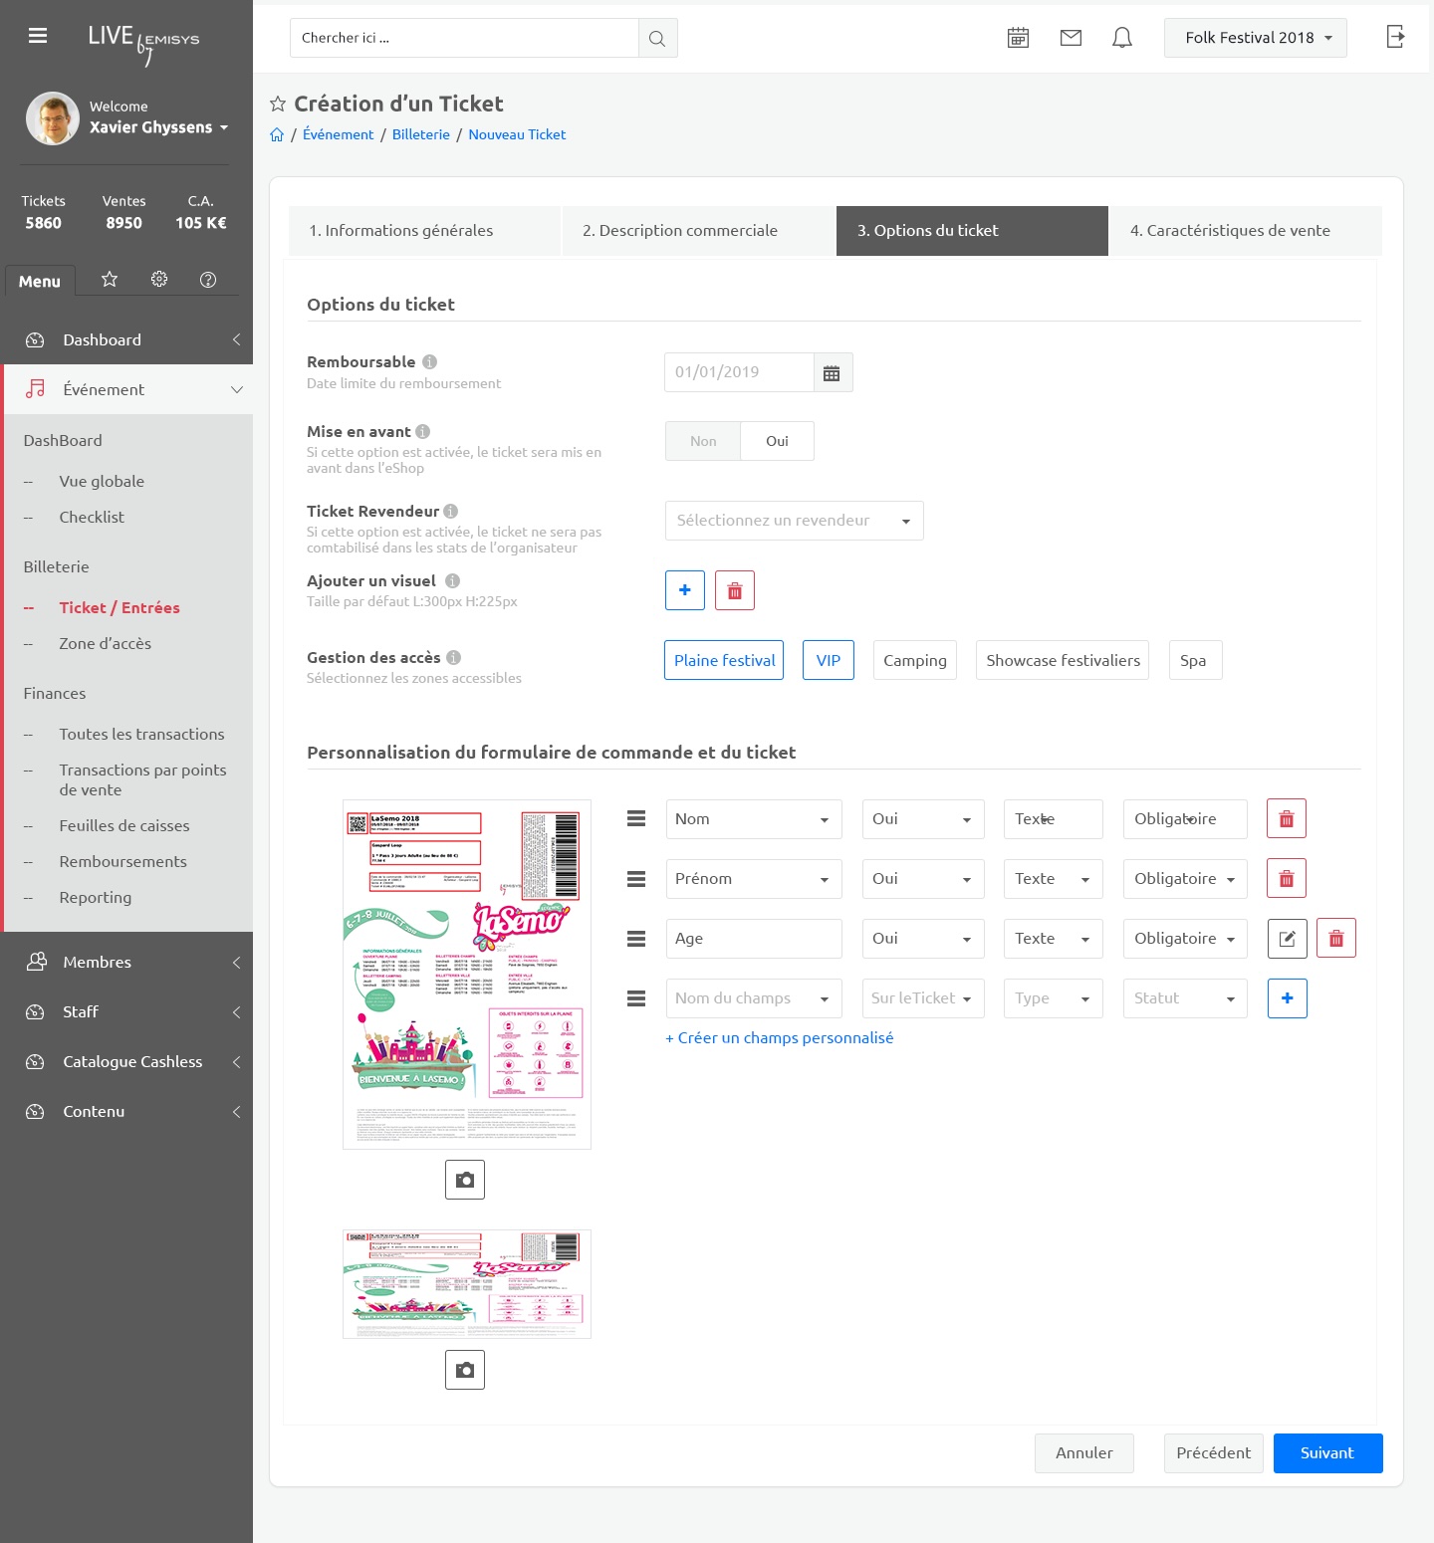
Task: Open the Statut dropdown in the new field row
Action: tap(1185, 998)
